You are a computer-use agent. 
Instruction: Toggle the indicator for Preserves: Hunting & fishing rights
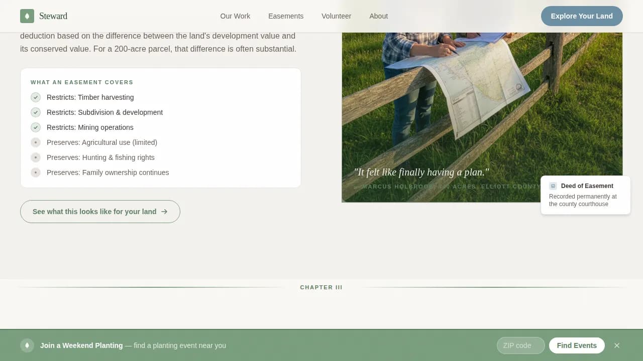click(36, 157)
